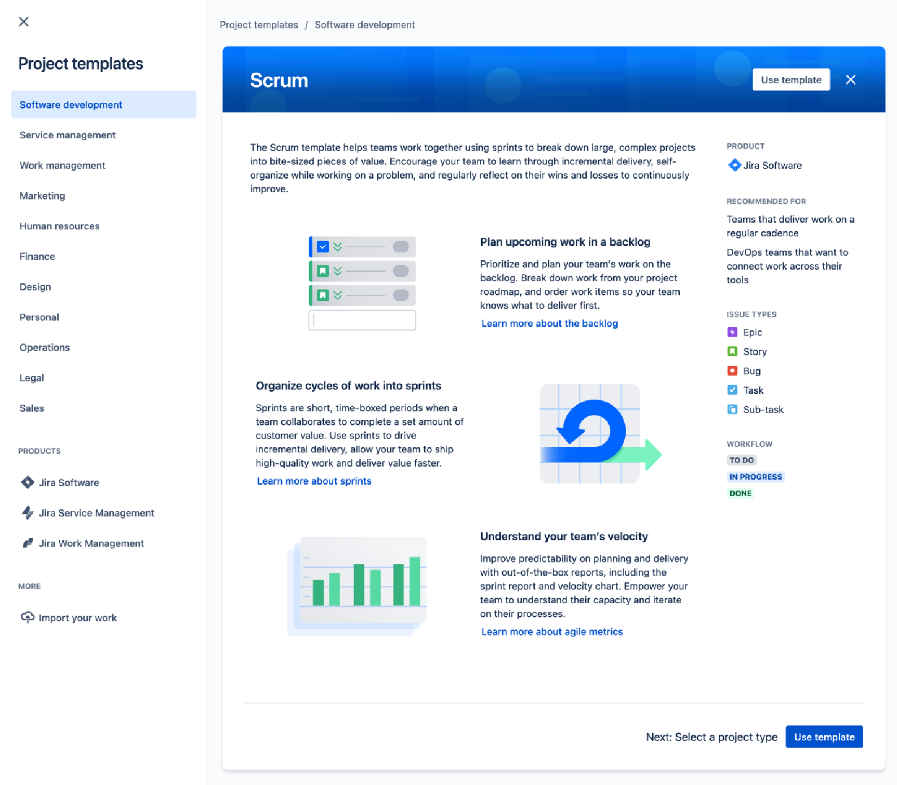The width and height of the screenshot is (897, 785).
Task: Click 'Organize cycles of work into sprints' heading
Action: pos(348,385)
